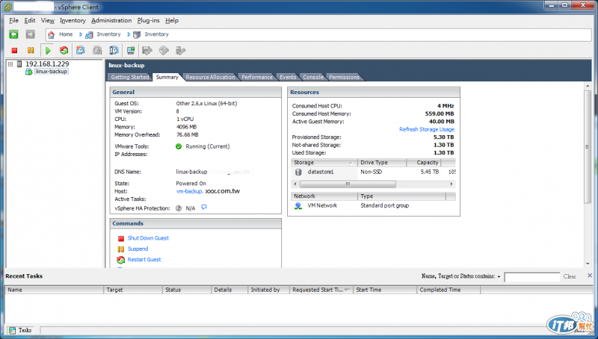Viewport: 598px width, 339px height.
Task: Click the summary pane vertical scrollbar
Action: pos(588,146)
